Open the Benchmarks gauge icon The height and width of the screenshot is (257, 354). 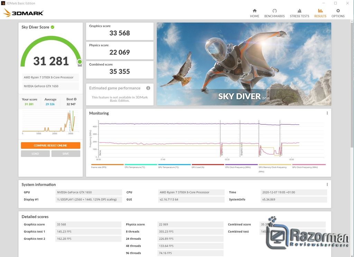point(274,11)
